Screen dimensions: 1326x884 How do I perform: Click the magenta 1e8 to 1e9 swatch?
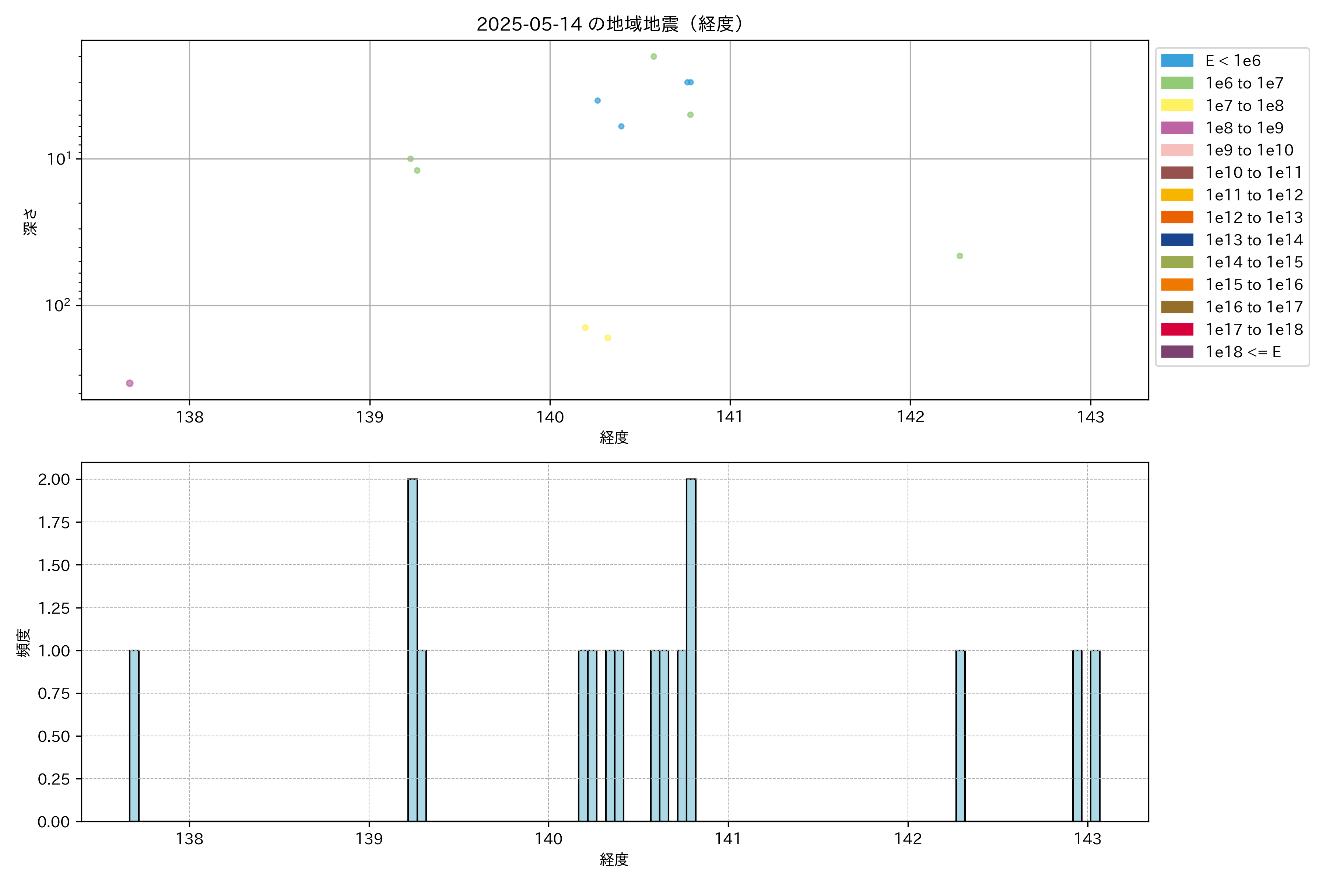pyautogui.click(x=1177, y=128)
